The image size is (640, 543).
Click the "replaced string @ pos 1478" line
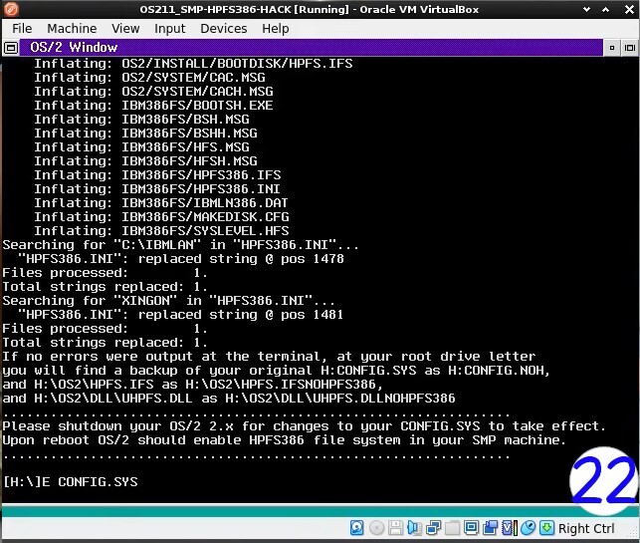pos(181,259)
